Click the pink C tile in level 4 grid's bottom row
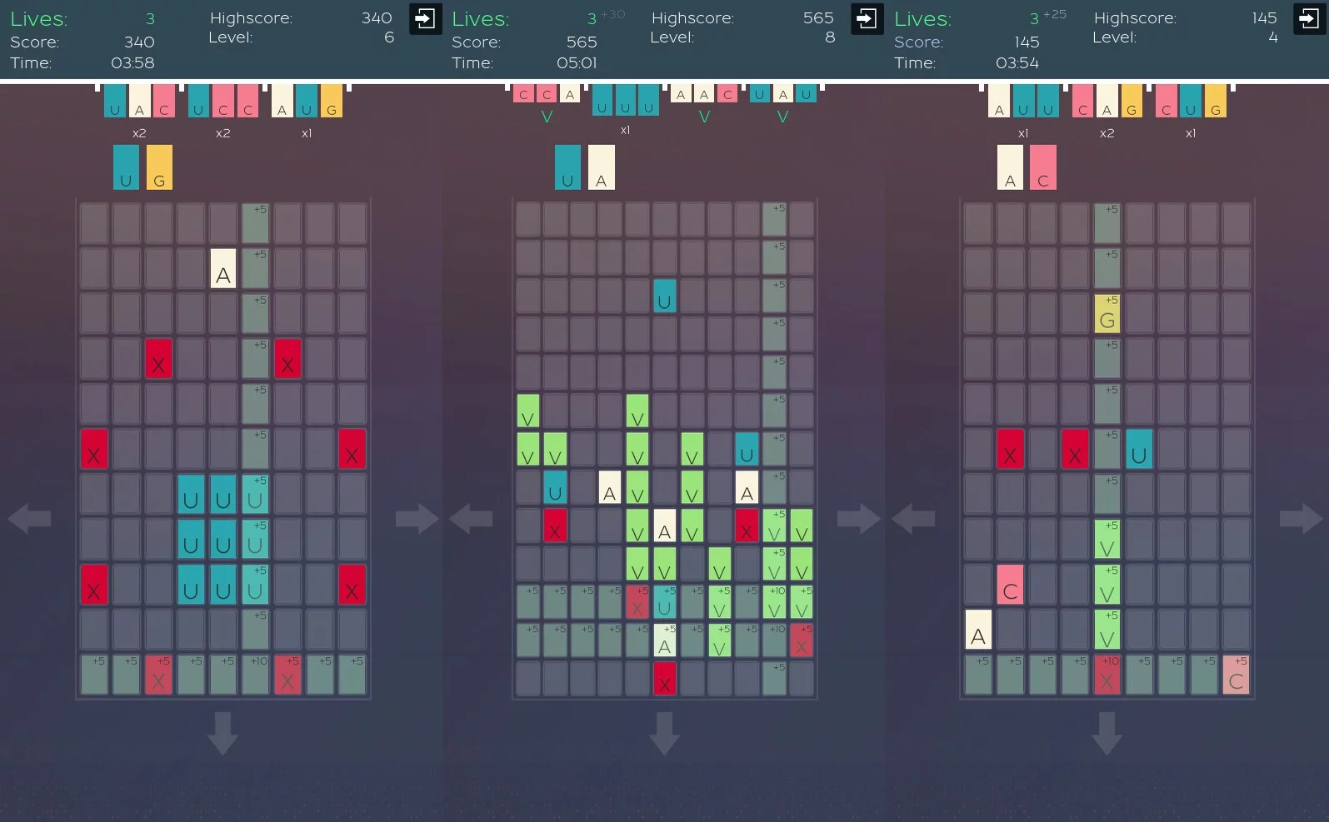The width and height of the screenshot is (1329, 822). (x=1237, y=675)
